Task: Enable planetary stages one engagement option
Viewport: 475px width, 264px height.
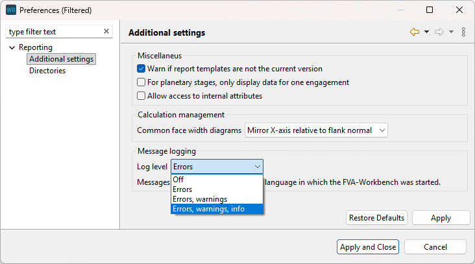Action: [x=141, y=82]
